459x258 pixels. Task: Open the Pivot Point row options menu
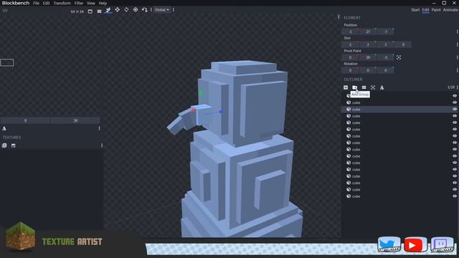point(458,57)
